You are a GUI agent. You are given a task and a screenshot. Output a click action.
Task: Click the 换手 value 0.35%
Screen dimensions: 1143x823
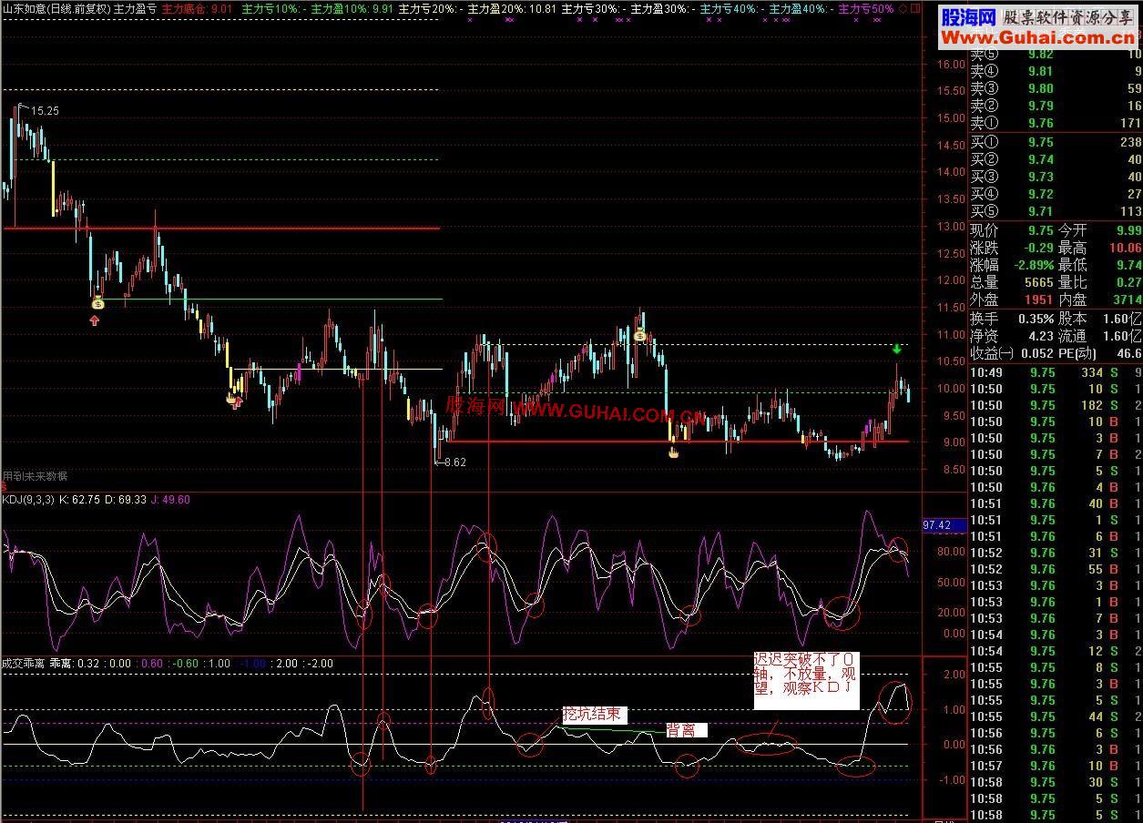pos(1035,319)
